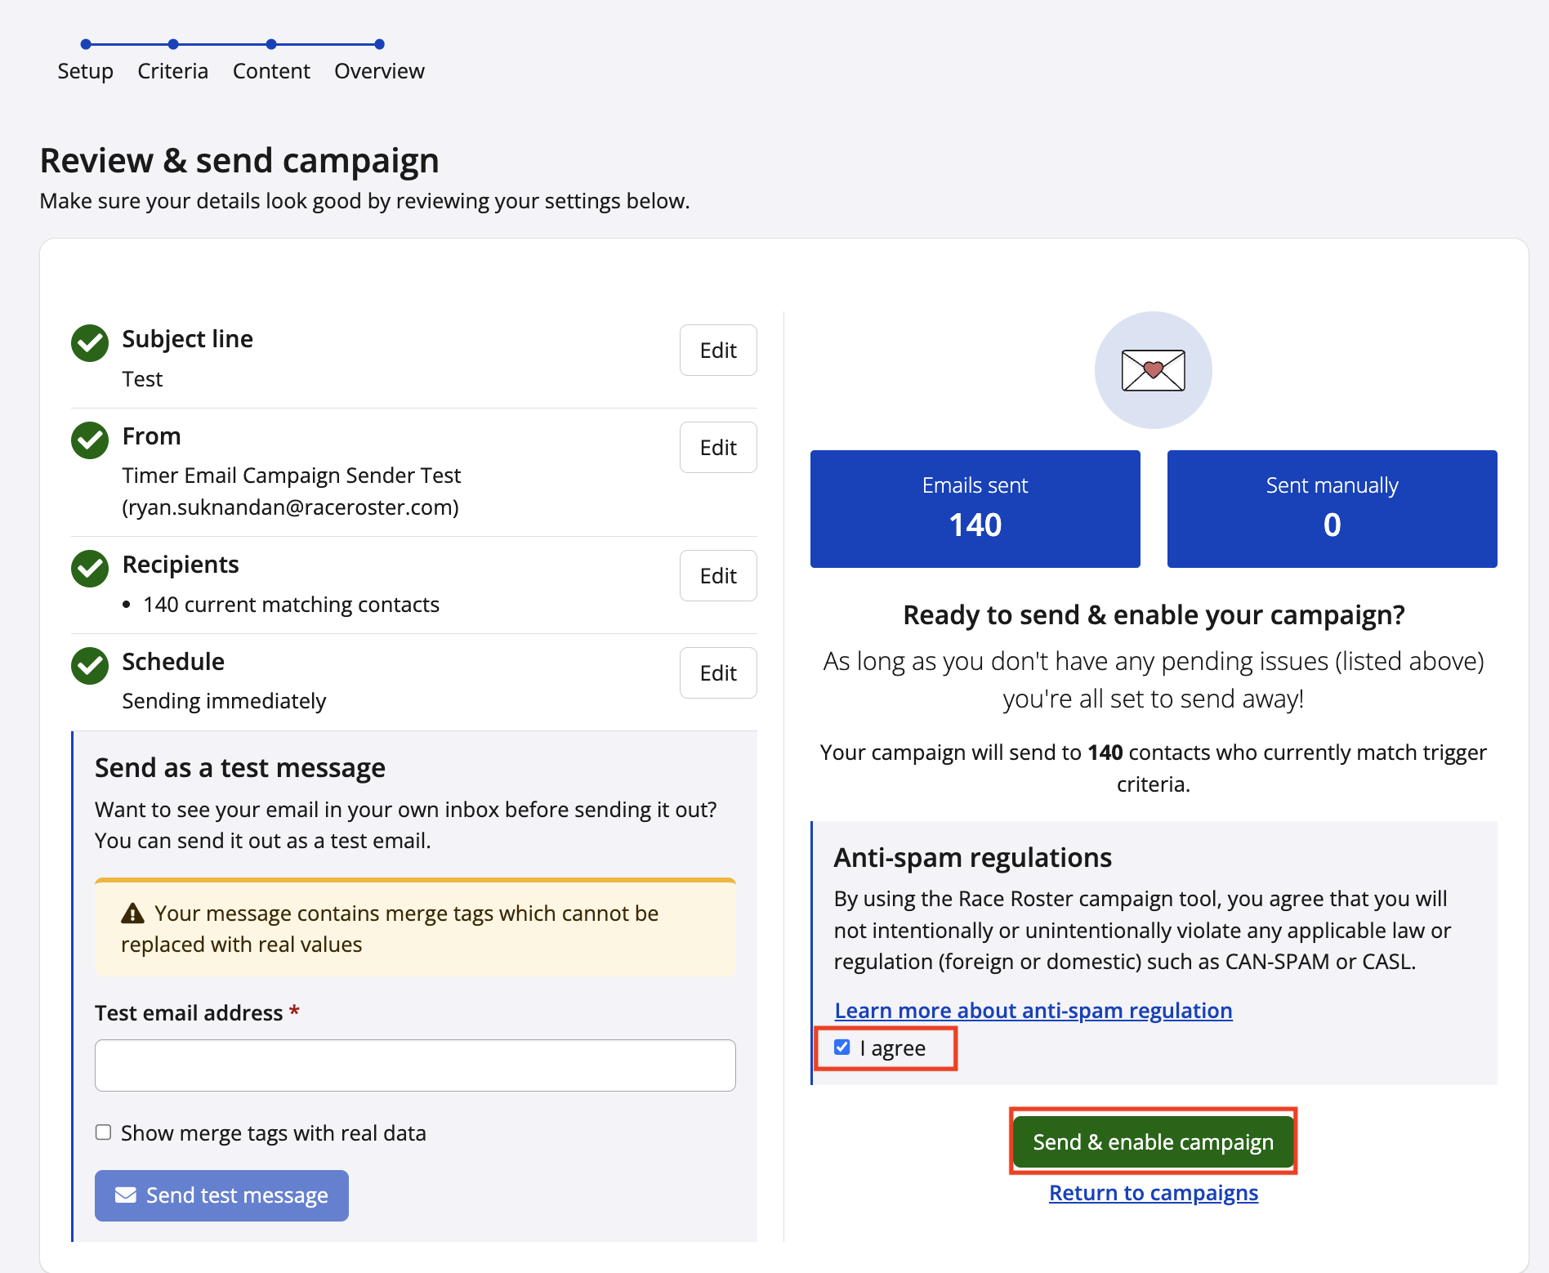Viewport: 1549px width, 1273px height.
Task: Click Send test message button
Action: 221,1195
